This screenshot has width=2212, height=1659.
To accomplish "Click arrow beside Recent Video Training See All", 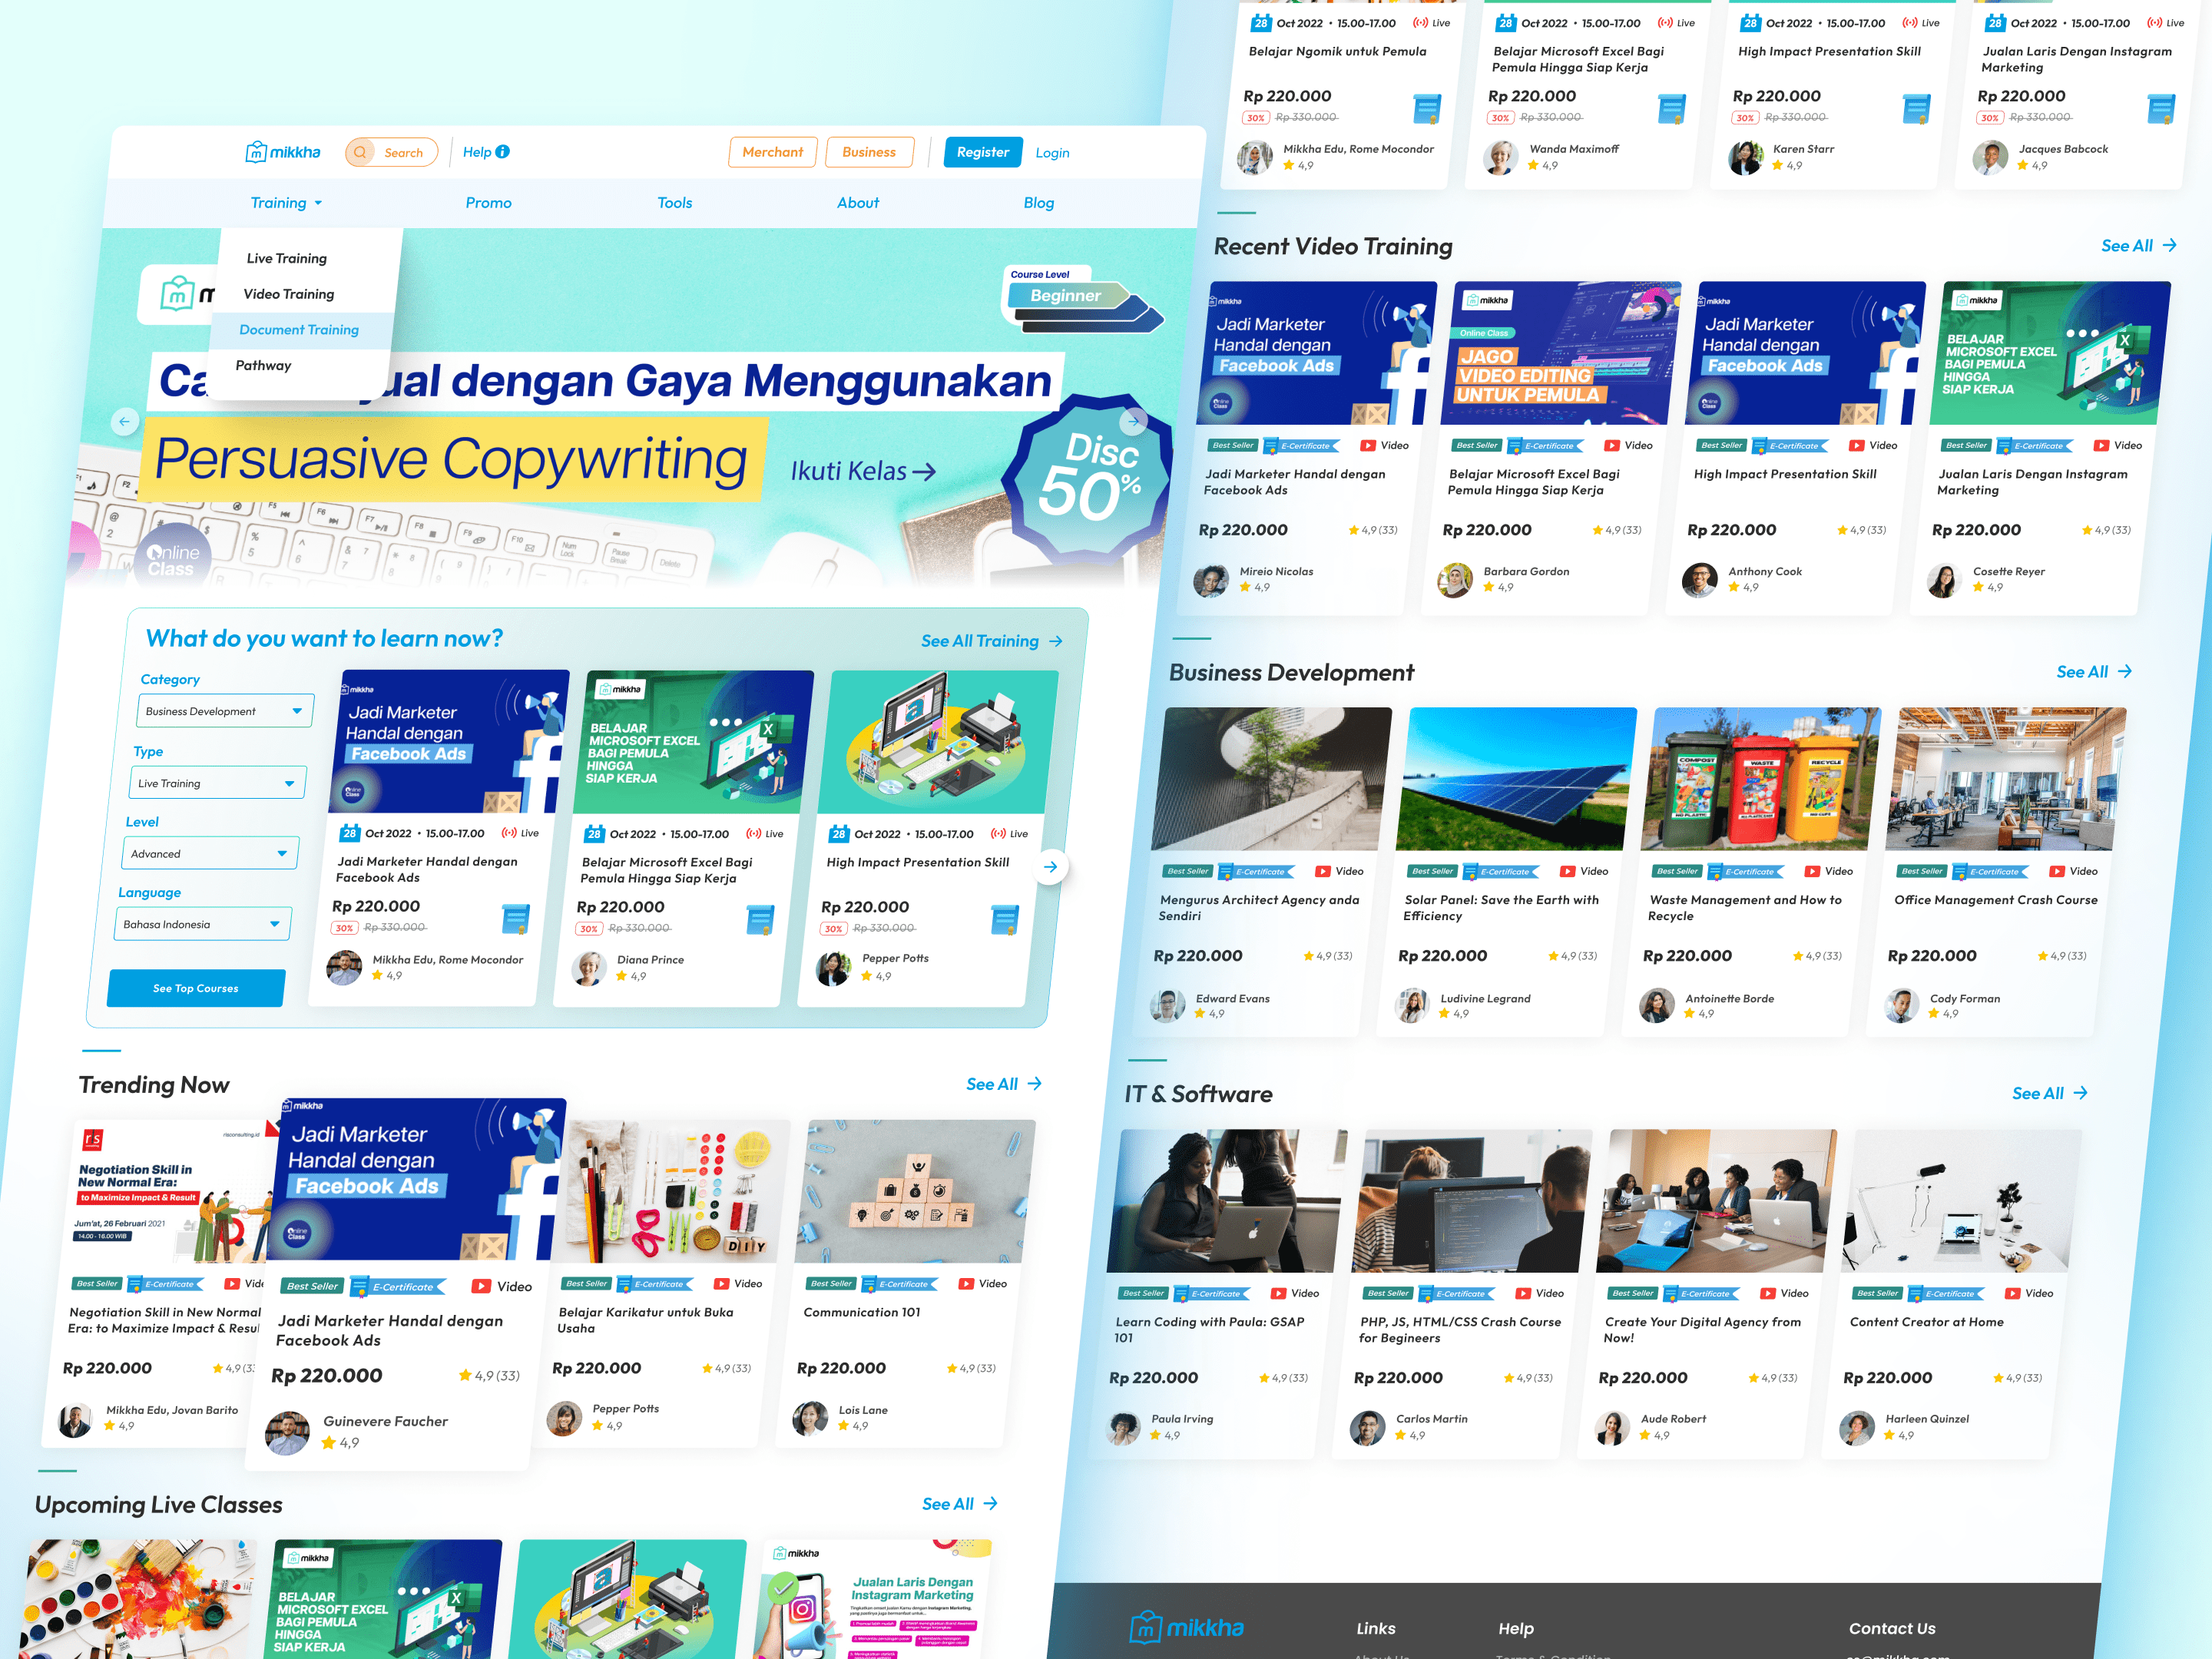I will (x=2170, y=245).
